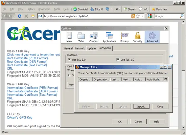The height and width of the screenshot is (135, 186).
Task: Open Intermediate Certificate (DER Format) link
Action: pos(32,91)
